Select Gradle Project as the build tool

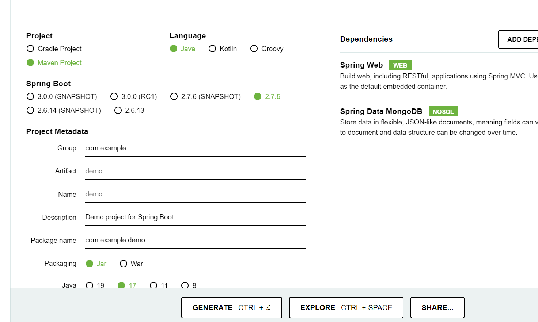tap(30, 49)
